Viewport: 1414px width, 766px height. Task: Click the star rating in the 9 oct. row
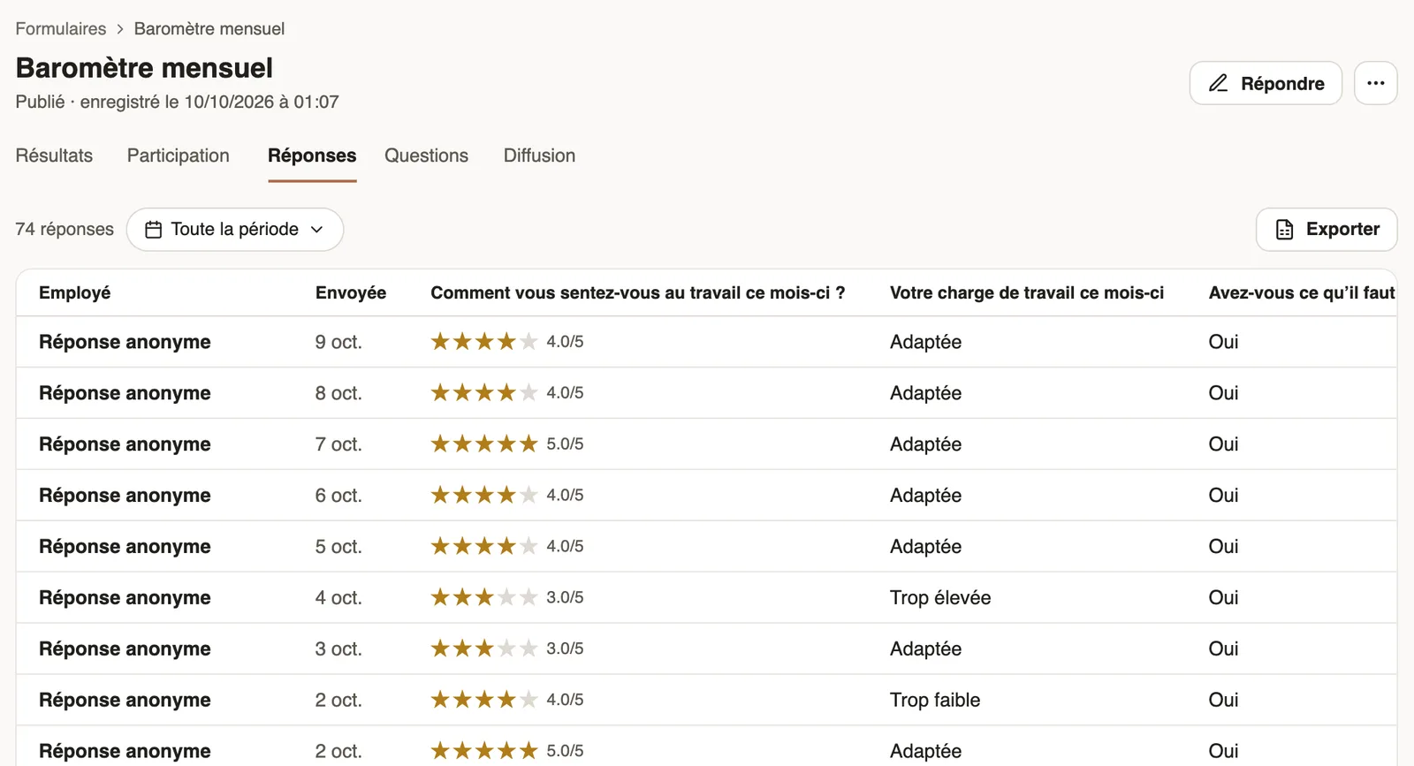484,341
